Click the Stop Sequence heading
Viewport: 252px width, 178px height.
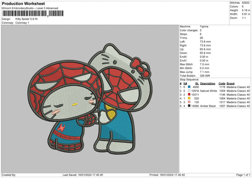[x=189, y=80]
